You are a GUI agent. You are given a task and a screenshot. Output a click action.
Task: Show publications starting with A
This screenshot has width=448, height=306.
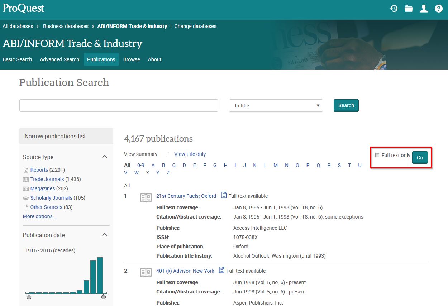pyautogui.click(x=153, y=165)
